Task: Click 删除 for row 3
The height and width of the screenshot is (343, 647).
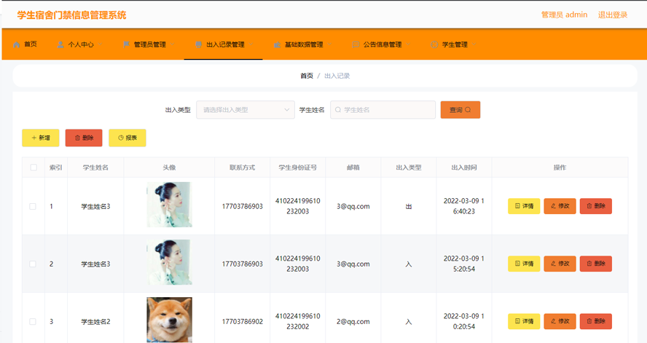Action: pos(596,321)
